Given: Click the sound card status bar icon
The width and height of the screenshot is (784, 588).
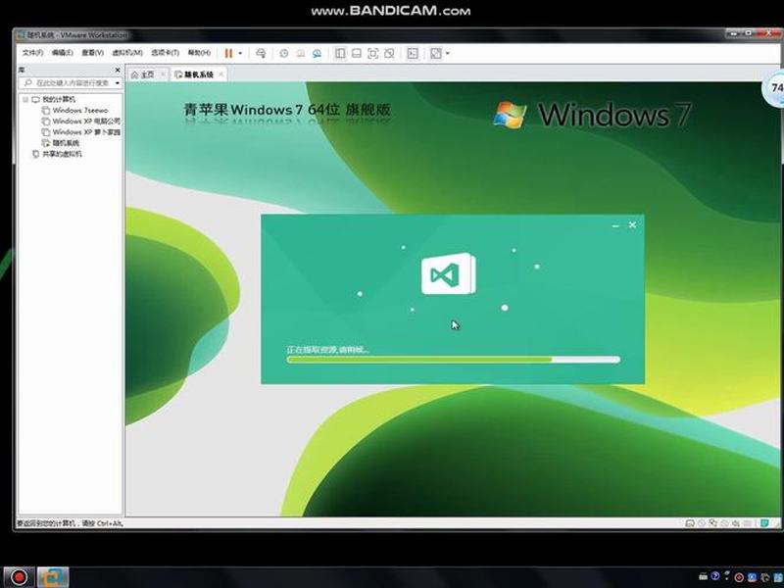Looking at the screenshot, I should click(x=736, y=523).
